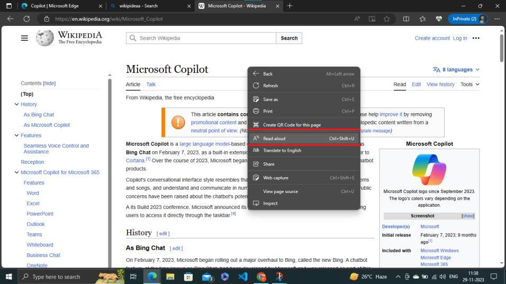Image resolution: width=506 pixels, height=284 pixels.
Task: Click the Search Wikipedia input field
Action: pos(201,38)
